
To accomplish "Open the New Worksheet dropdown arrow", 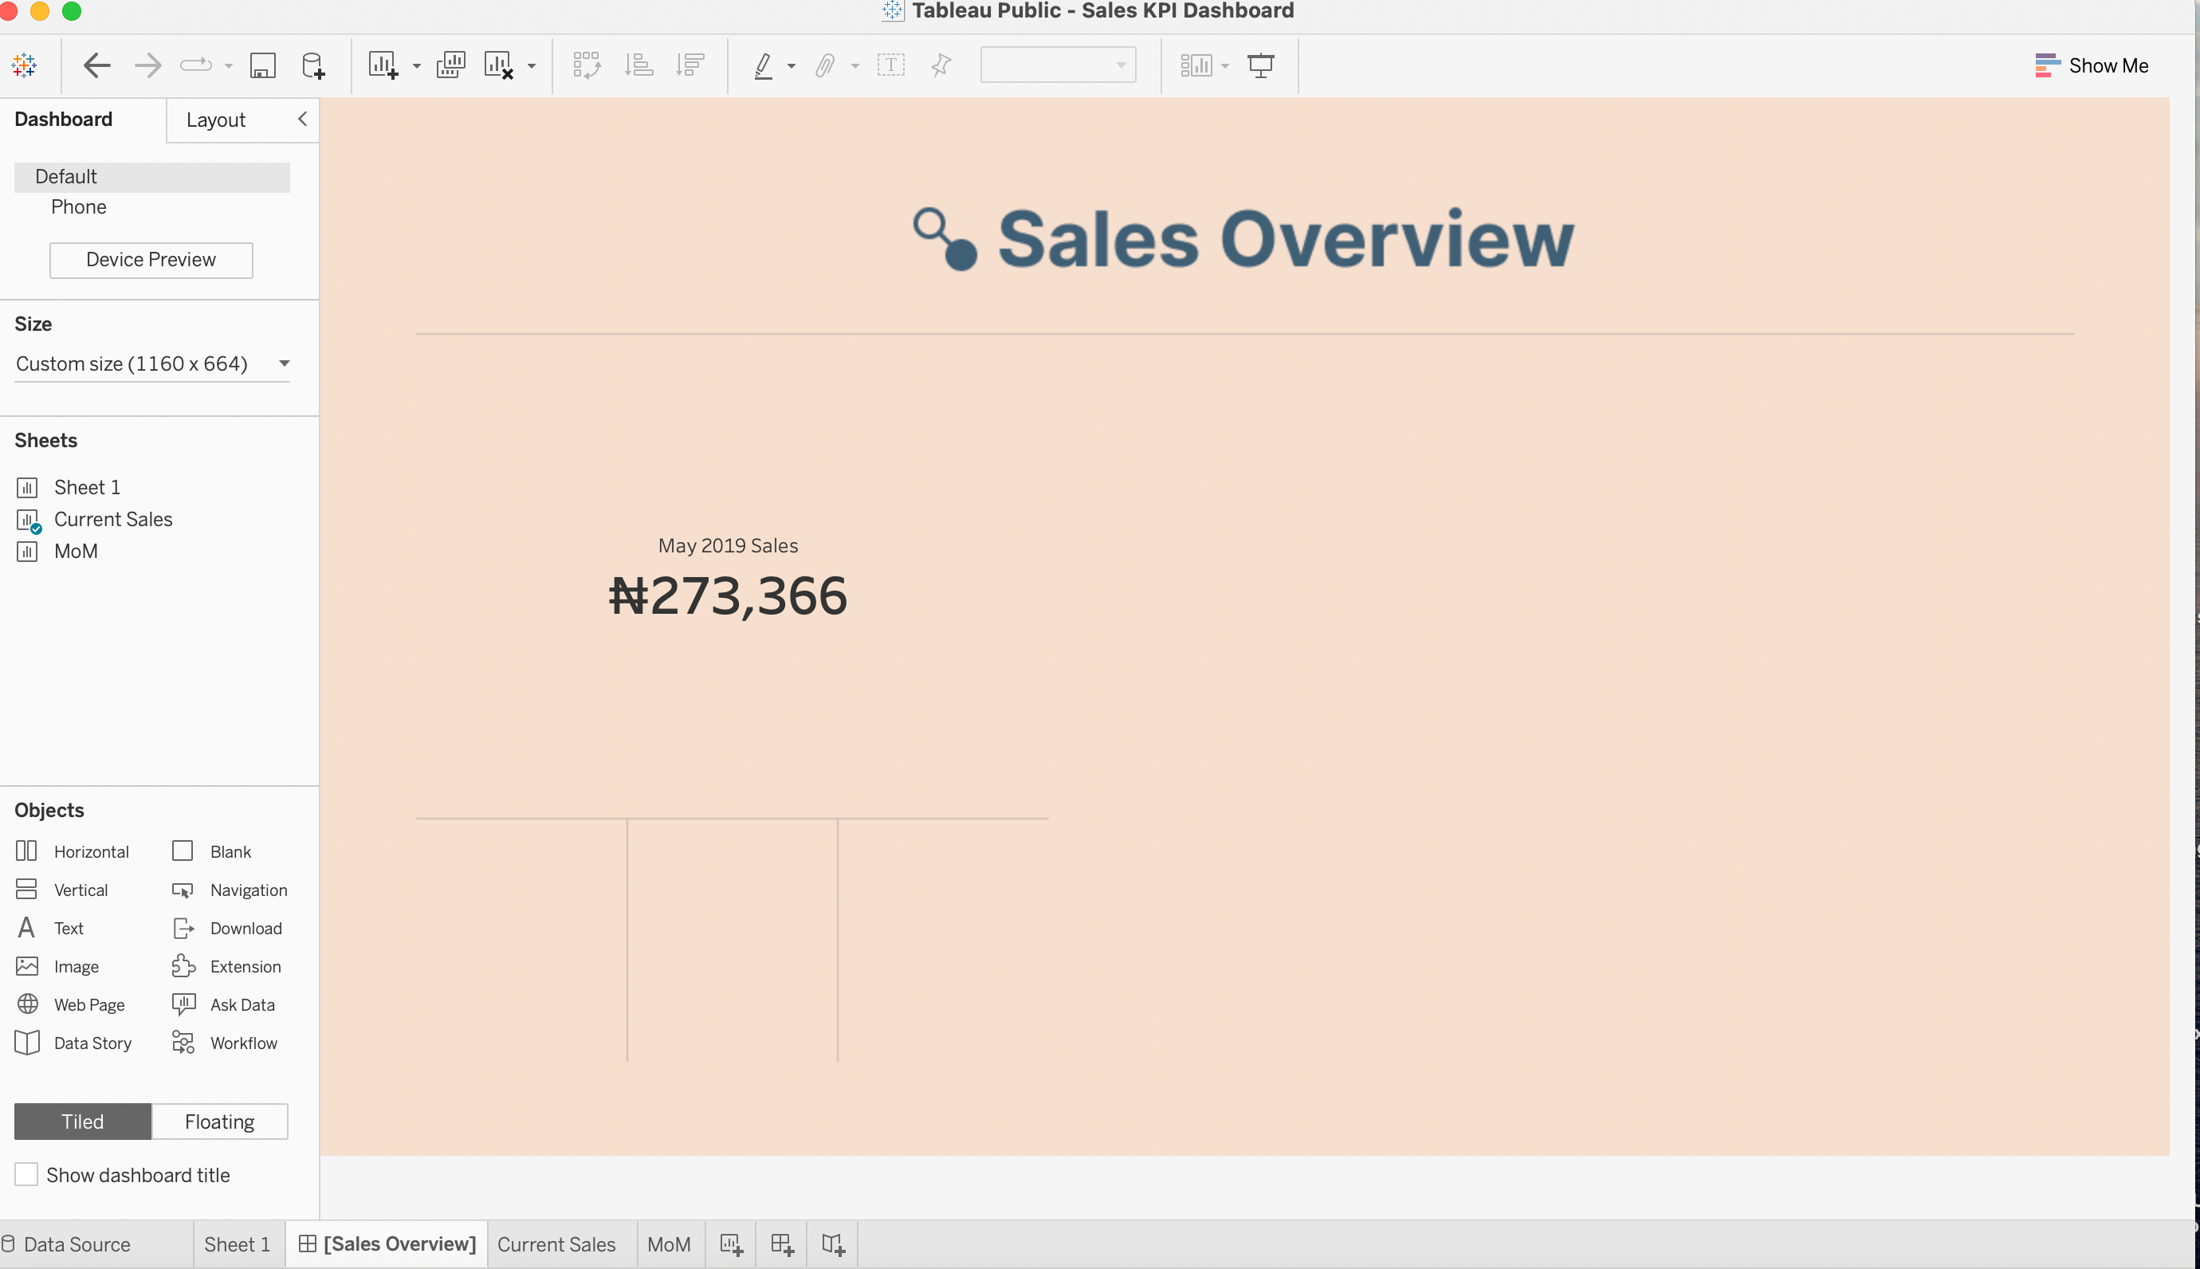I will [x=416, y=66].
